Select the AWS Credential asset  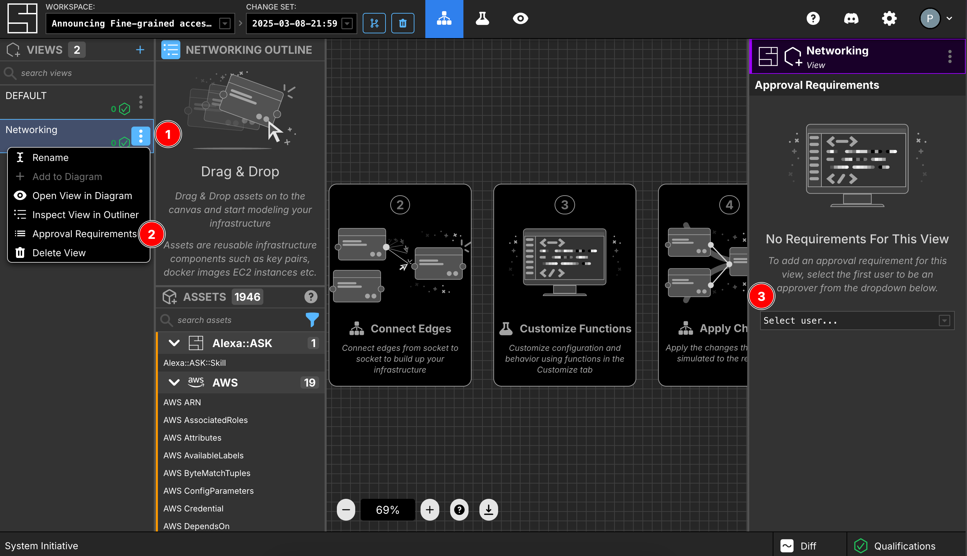[241, 508]
